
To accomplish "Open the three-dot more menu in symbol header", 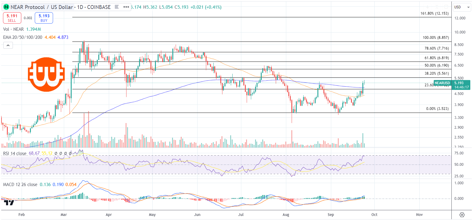I will click(126, 7).
